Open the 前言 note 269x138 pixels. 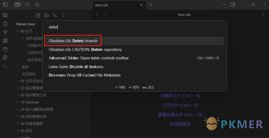tap(25, 67)
